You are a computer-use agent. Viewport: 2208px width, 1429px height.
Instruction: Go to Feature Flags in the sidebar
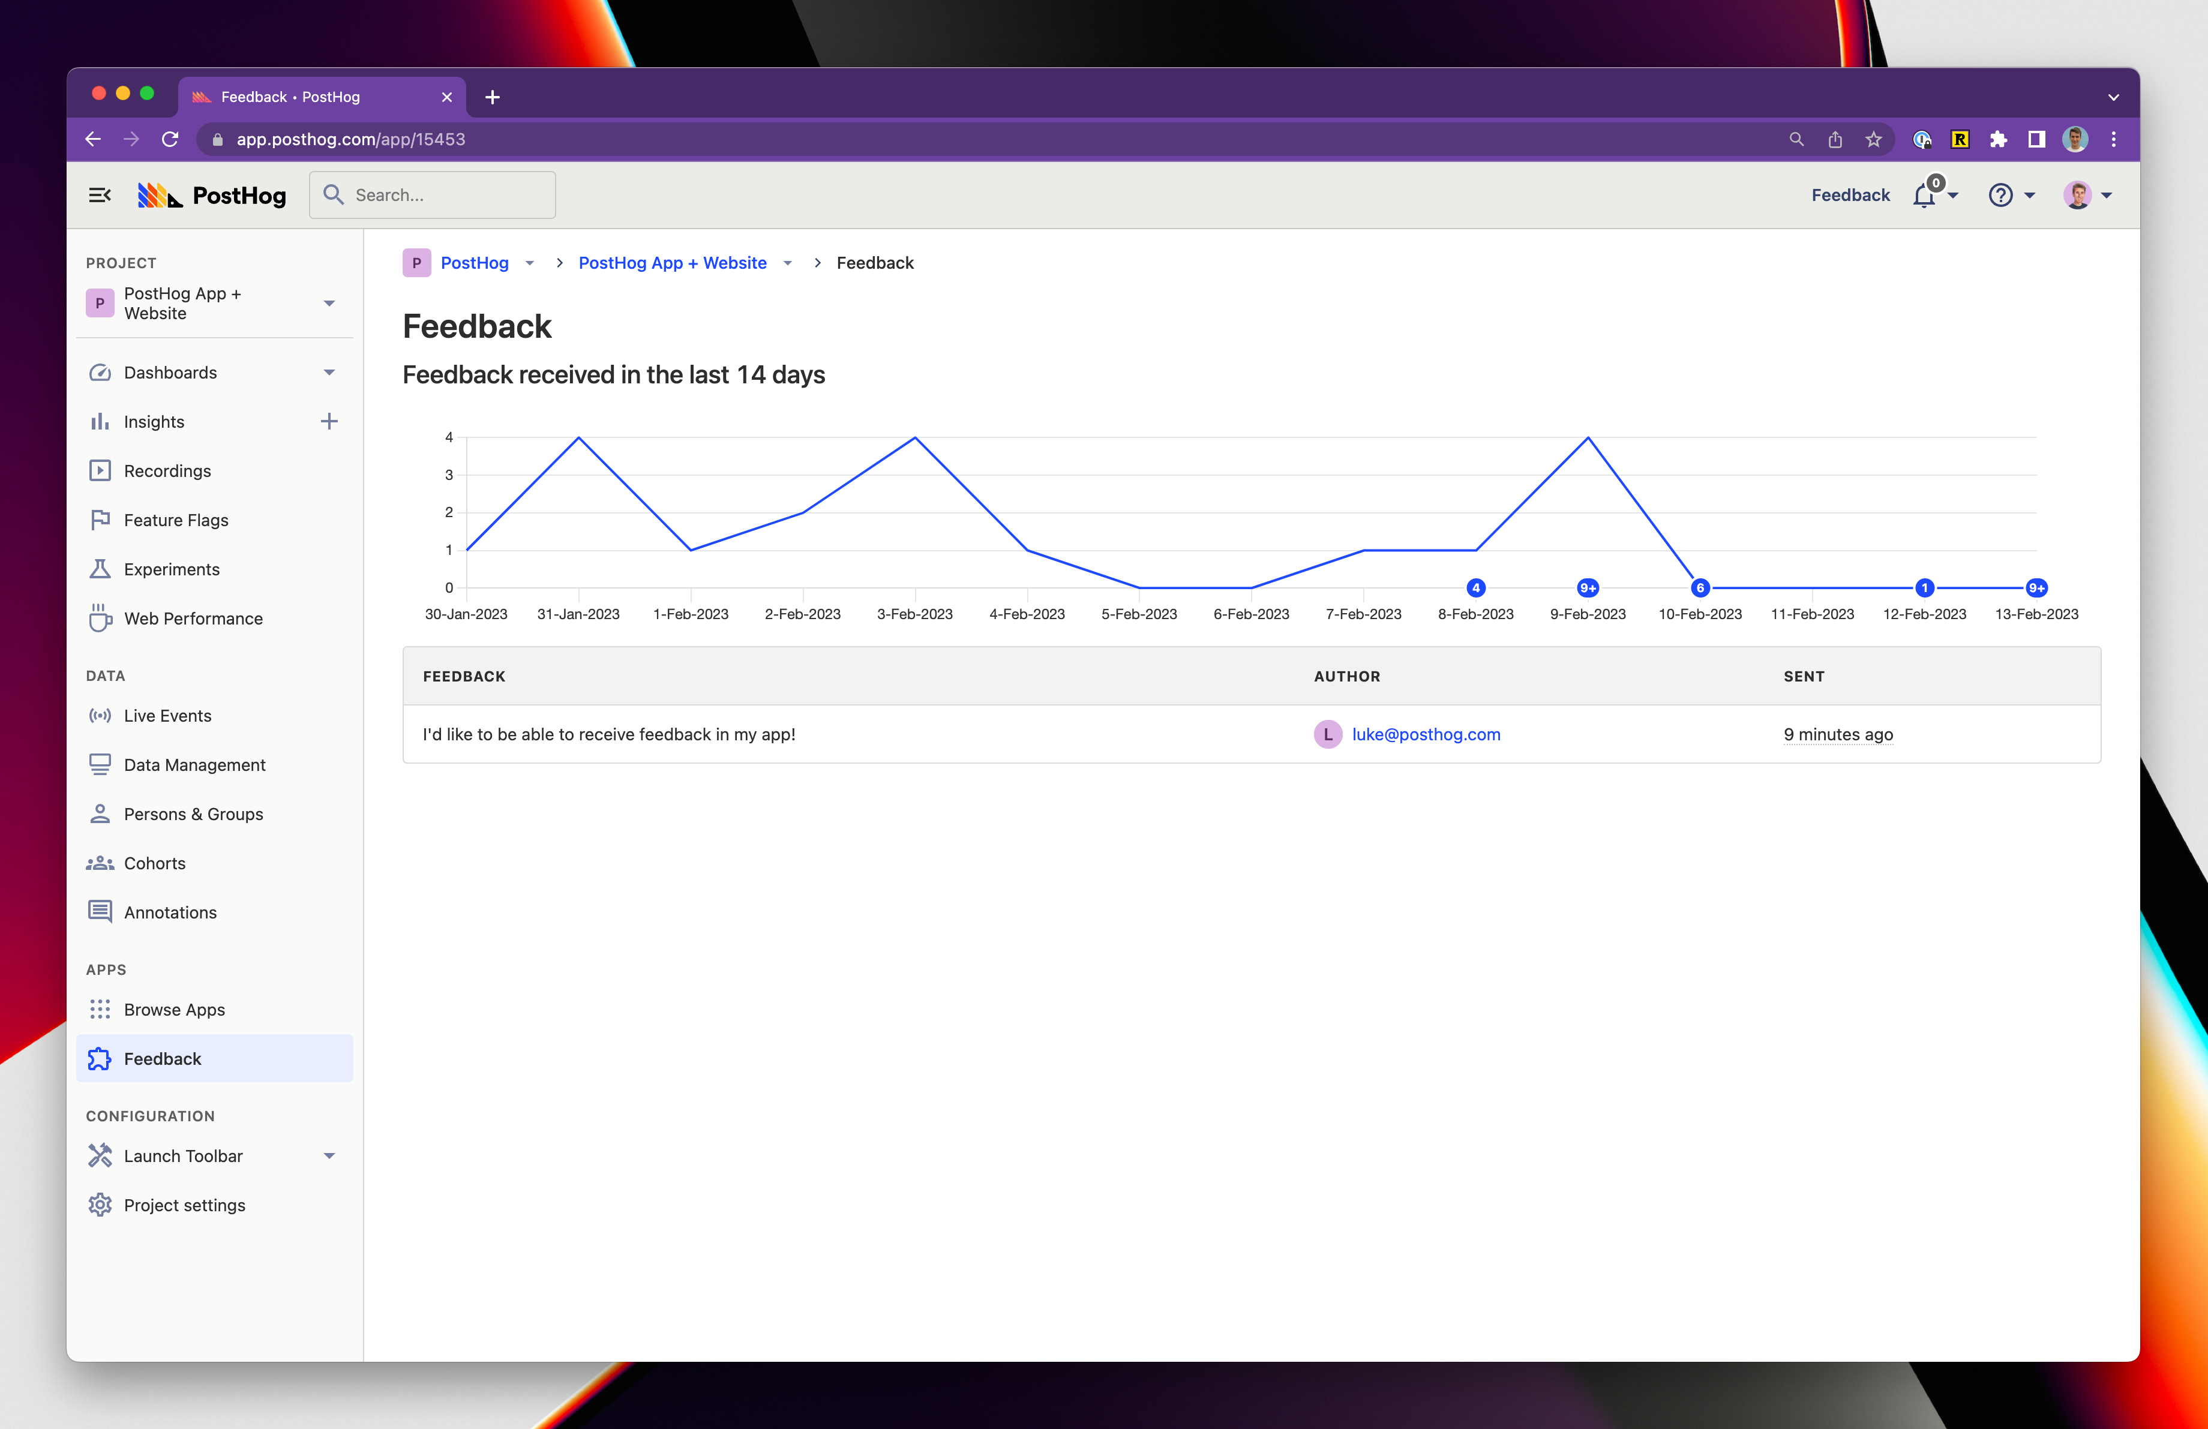coord(175,520)
